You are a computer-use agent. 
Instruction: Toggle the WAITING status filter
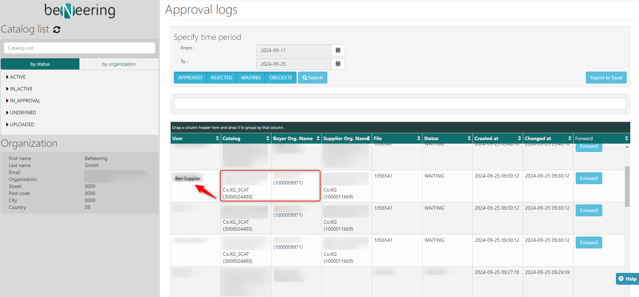point(250,78)
